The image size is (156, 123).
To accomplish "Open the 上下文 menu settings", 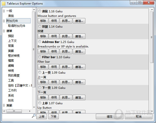I will tap(12, 41).
